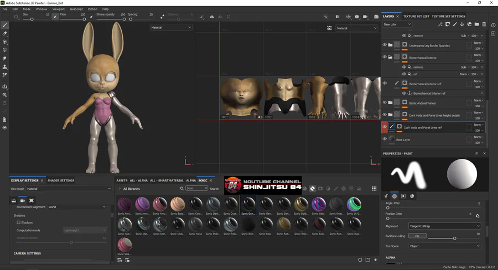The image size is (498, 270).
Task: Click the Search saved-search button
Action: pyautogui.click(x=214, y=189)
